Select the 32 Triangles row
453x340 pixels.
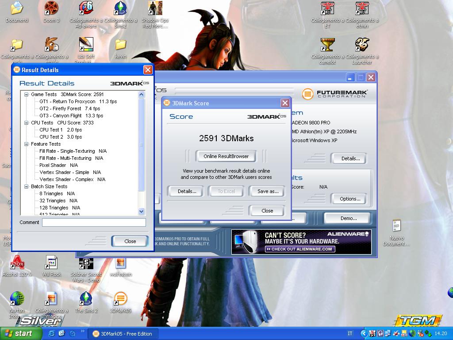(x=58, y=201)
